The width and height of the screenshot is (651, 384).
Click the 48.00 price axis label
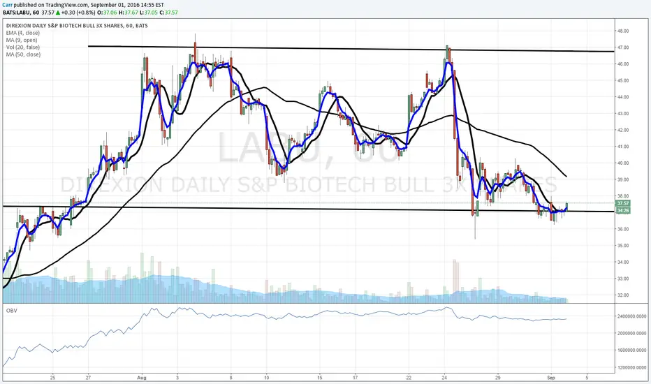tap(623, 31)
